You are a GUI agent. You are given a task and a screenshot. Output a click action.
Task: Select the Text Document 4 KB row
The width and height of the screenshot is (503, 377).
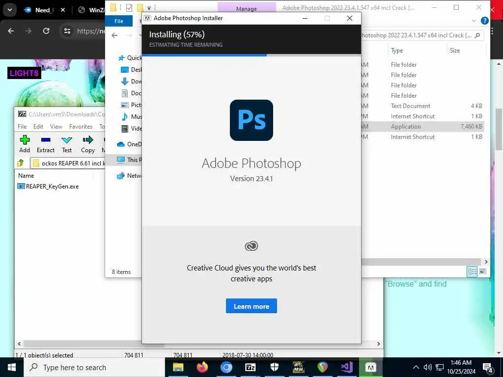pos(422,106)
